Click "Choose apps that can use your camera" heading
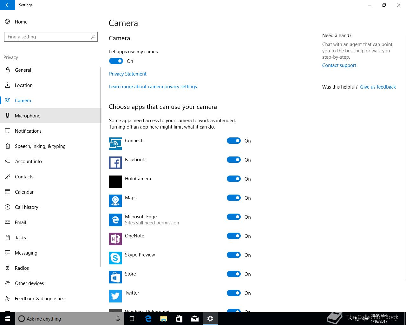The height and width of the screenshot is (325, 406). point(163,107)
